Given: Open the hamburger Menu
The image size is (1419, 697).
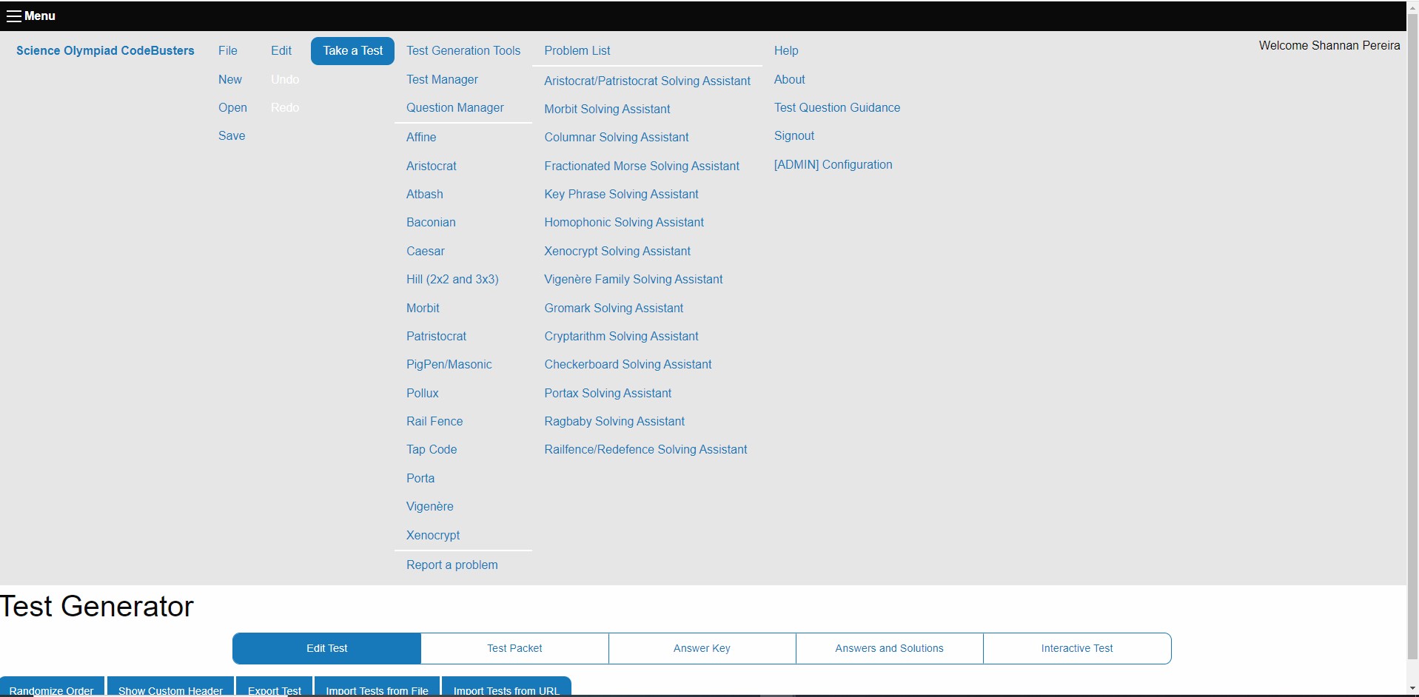Looking at the screenshot, I should pyautogui.click(x=31, y=16).
